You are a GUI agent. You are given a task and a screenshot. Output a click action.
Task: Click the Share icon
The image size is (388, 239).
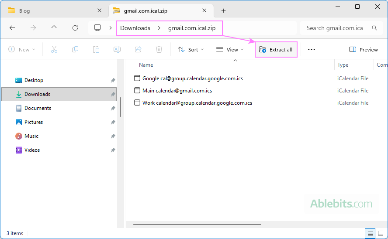[x=138, y=49]
